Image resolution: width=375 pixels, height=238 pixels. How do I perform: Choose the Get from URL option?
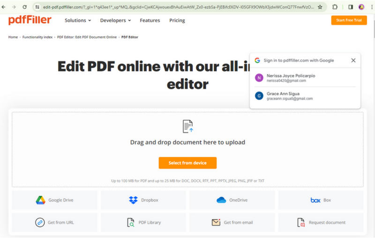pyautogui.click(x=54, y=223)
